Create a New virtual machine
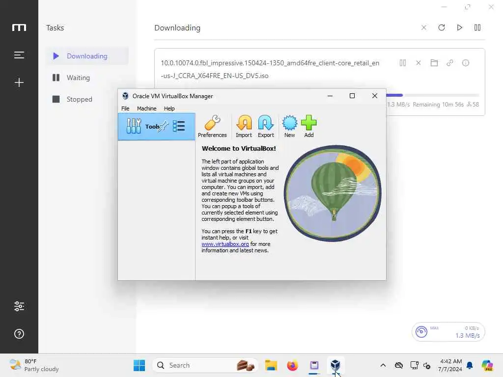 pos(289,126)
